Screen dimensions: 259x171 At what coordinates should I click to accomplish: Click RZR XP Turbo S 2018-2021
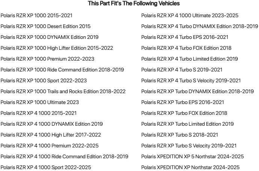click(x=179, y=135)
